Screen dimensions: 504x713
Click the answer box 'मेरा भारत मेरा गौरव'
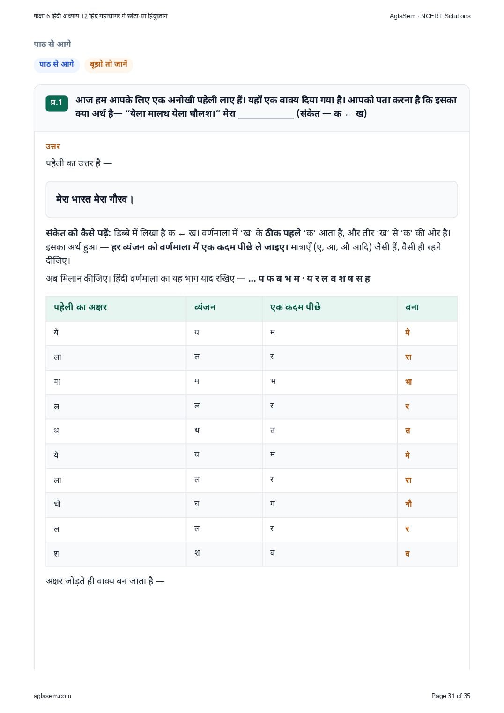[x=252, y=200]
